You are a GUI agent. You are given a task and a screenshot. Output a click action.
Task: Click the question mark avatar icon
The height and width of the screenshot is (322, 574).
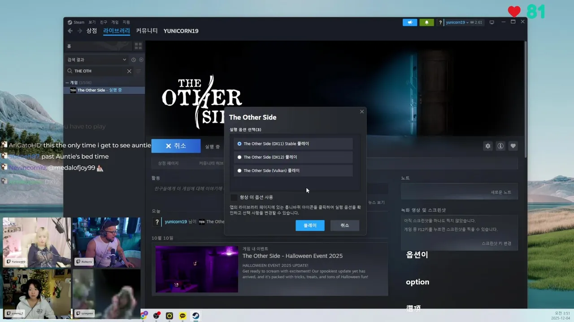pos(441,22)
